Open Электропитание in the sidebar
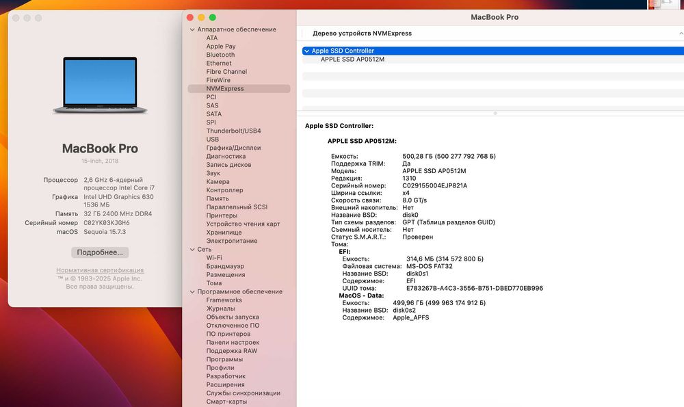 (232, 241)
